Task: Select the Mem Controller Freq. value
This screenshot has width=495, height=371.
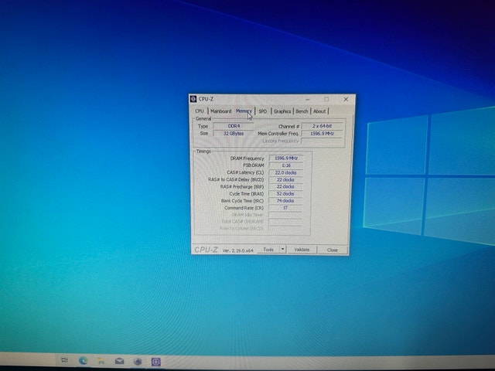Action: point(322,134)
